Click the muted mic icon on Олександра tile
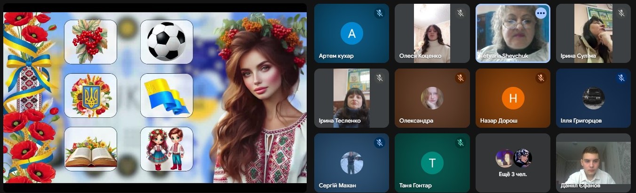The width and height of the screenshot is (636, 193). coord(460,78)
